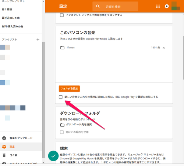Toggle always use this location checkbox
Screen dimensions: 184x166
tap(62, 132)
